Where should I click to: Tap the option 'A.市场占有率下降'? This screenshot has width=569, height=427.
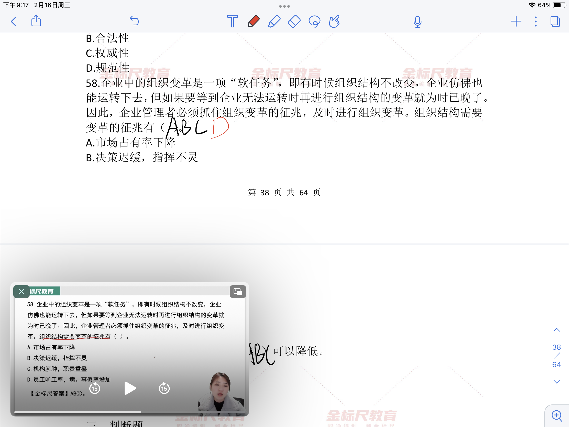(x=131, y=143)
